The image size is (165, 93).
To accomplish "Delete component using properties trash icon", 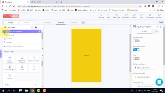I will (161, 27).
